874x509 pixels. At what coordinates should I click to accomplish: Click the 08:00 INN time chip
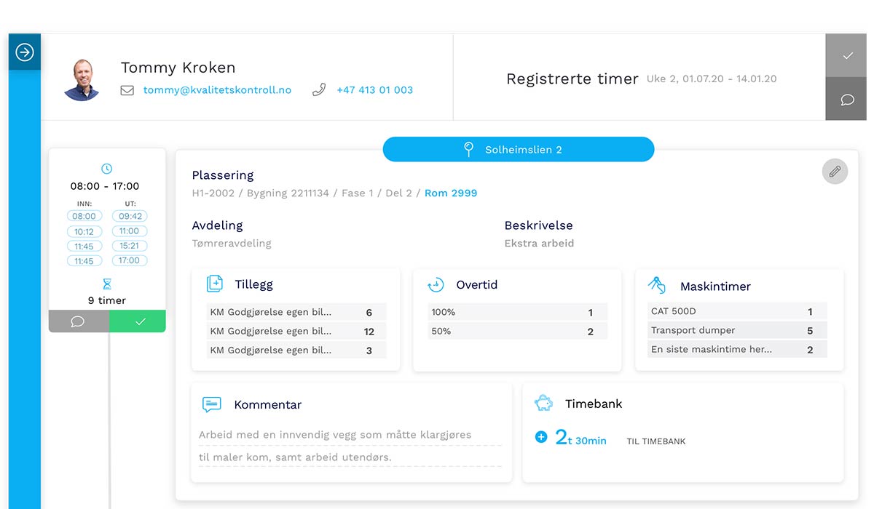tap(84, 216)
